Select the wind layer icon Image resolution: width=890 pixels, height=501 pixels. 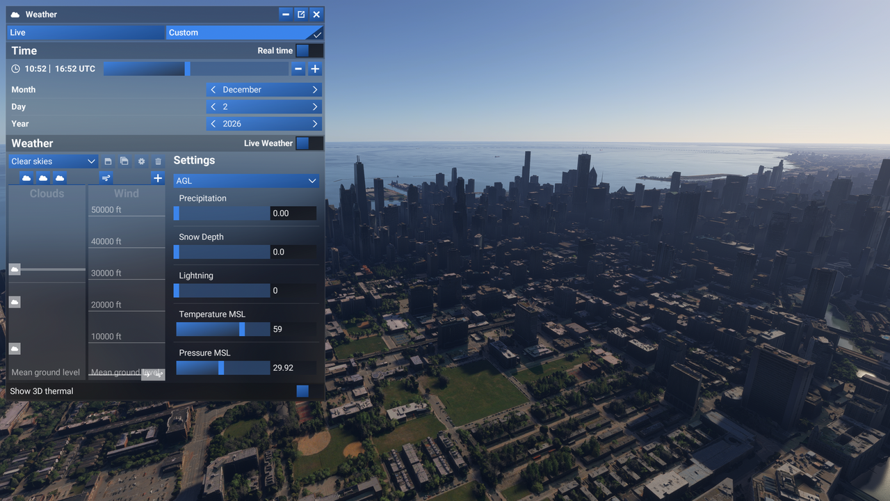coord(106,178)
